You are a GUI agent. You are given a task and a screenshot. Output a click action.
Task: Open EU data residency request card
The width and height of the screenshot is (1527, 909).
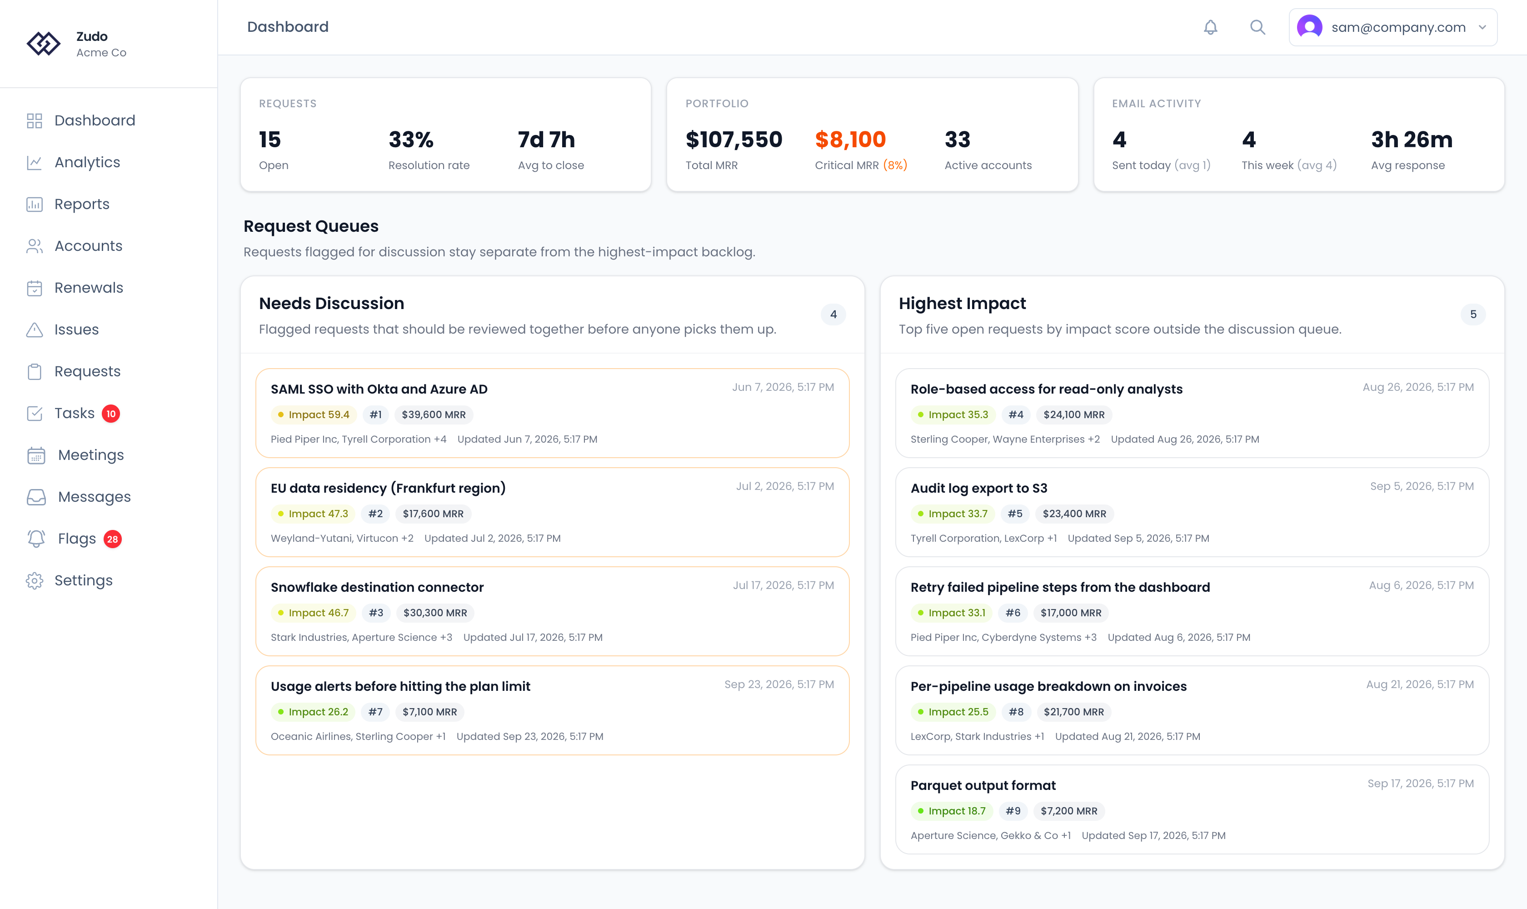(x=553, y=512)
